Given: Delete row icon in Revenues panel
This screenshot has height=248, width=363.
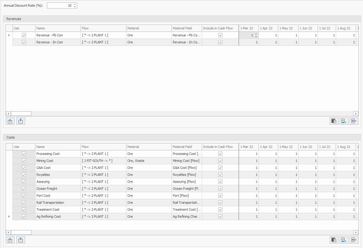Looking at the screenshot, I should pyautogui.click(x=354, y=121).
